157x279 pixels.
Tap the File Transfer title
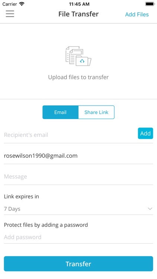78,14
